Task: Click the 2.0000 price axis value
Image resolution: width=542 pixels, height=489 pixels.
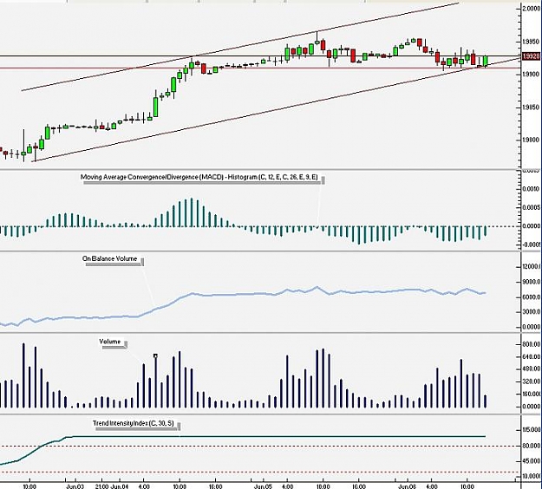Action: [x=532, y=9]
